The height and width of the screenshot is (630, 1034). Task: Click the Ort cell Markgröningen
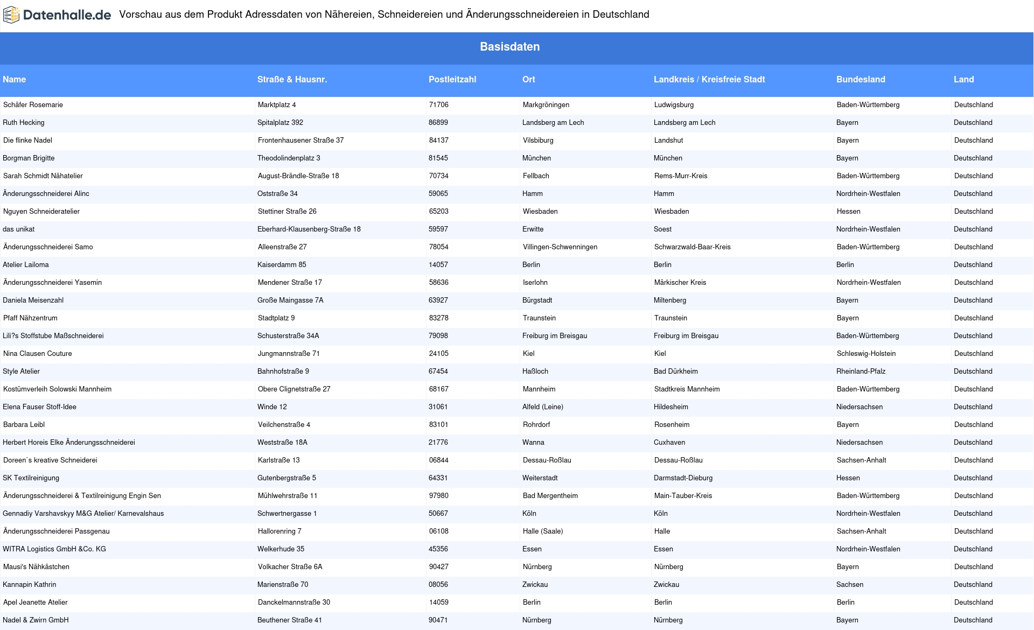coord(546,105)
